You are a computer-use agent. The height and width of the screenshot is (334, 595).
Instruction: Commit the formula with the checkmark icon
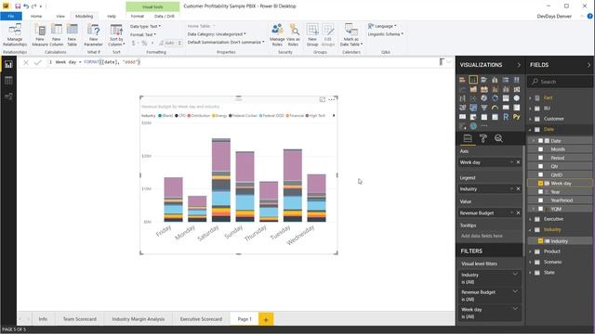[x=37, y=62]
